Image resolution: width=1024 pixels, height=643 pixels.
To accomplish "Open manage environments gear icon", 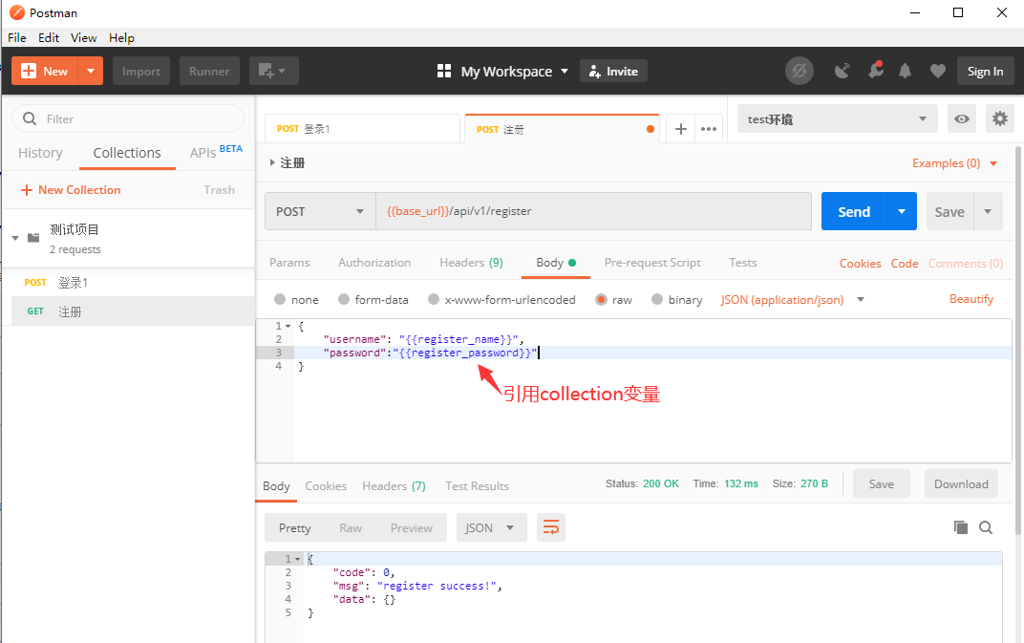I will click(1000, 118).
